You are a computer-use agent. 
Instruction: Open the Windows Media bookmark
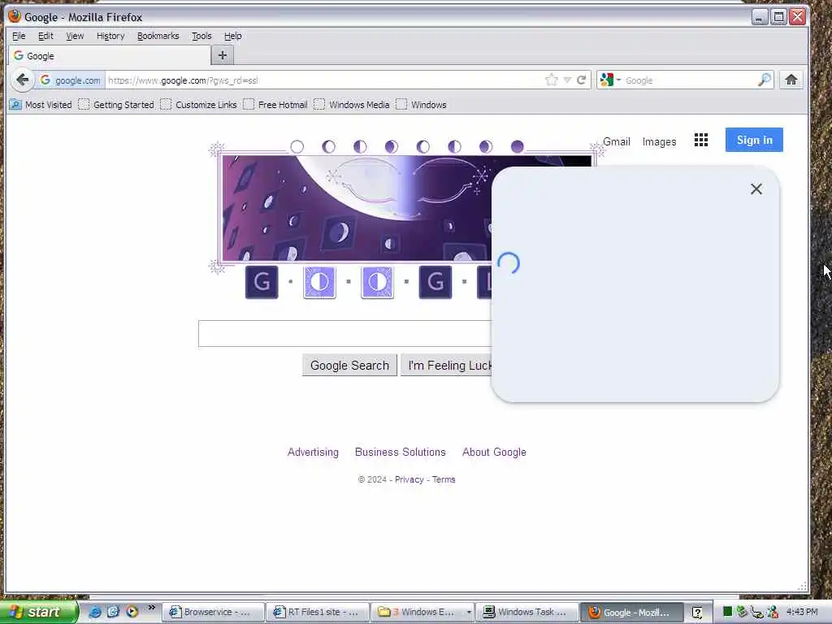coord(352,105)
